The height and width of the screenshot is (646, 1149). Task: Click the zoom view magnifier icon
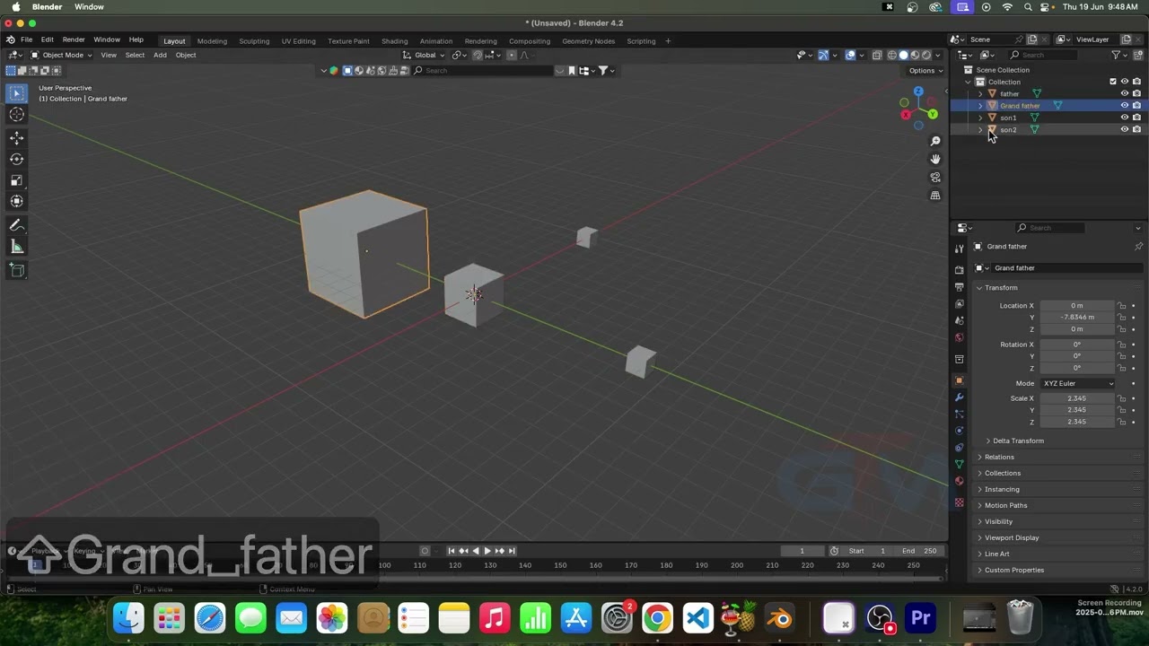pyautogui.click(x=935, y=141)
